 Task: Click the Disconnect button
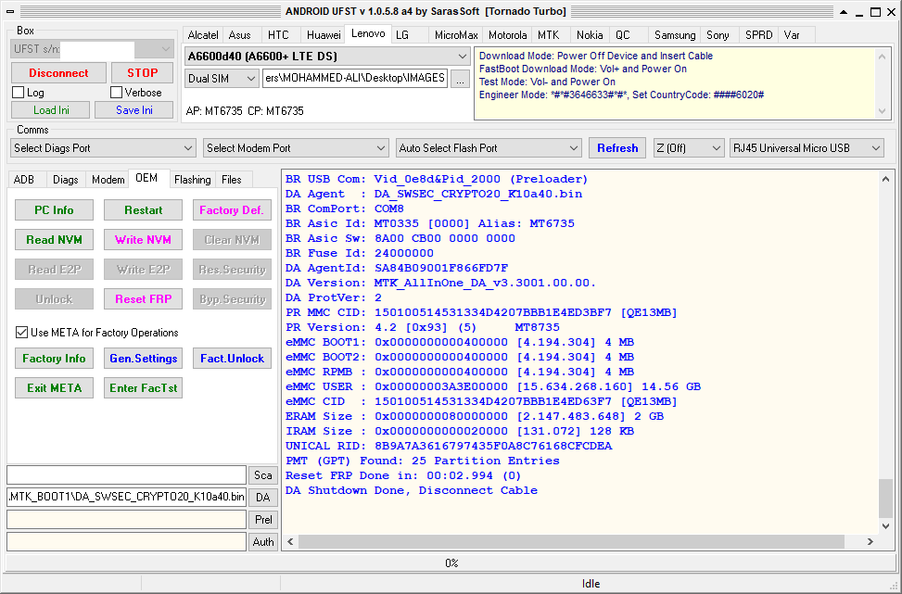(x=58, y=73)
